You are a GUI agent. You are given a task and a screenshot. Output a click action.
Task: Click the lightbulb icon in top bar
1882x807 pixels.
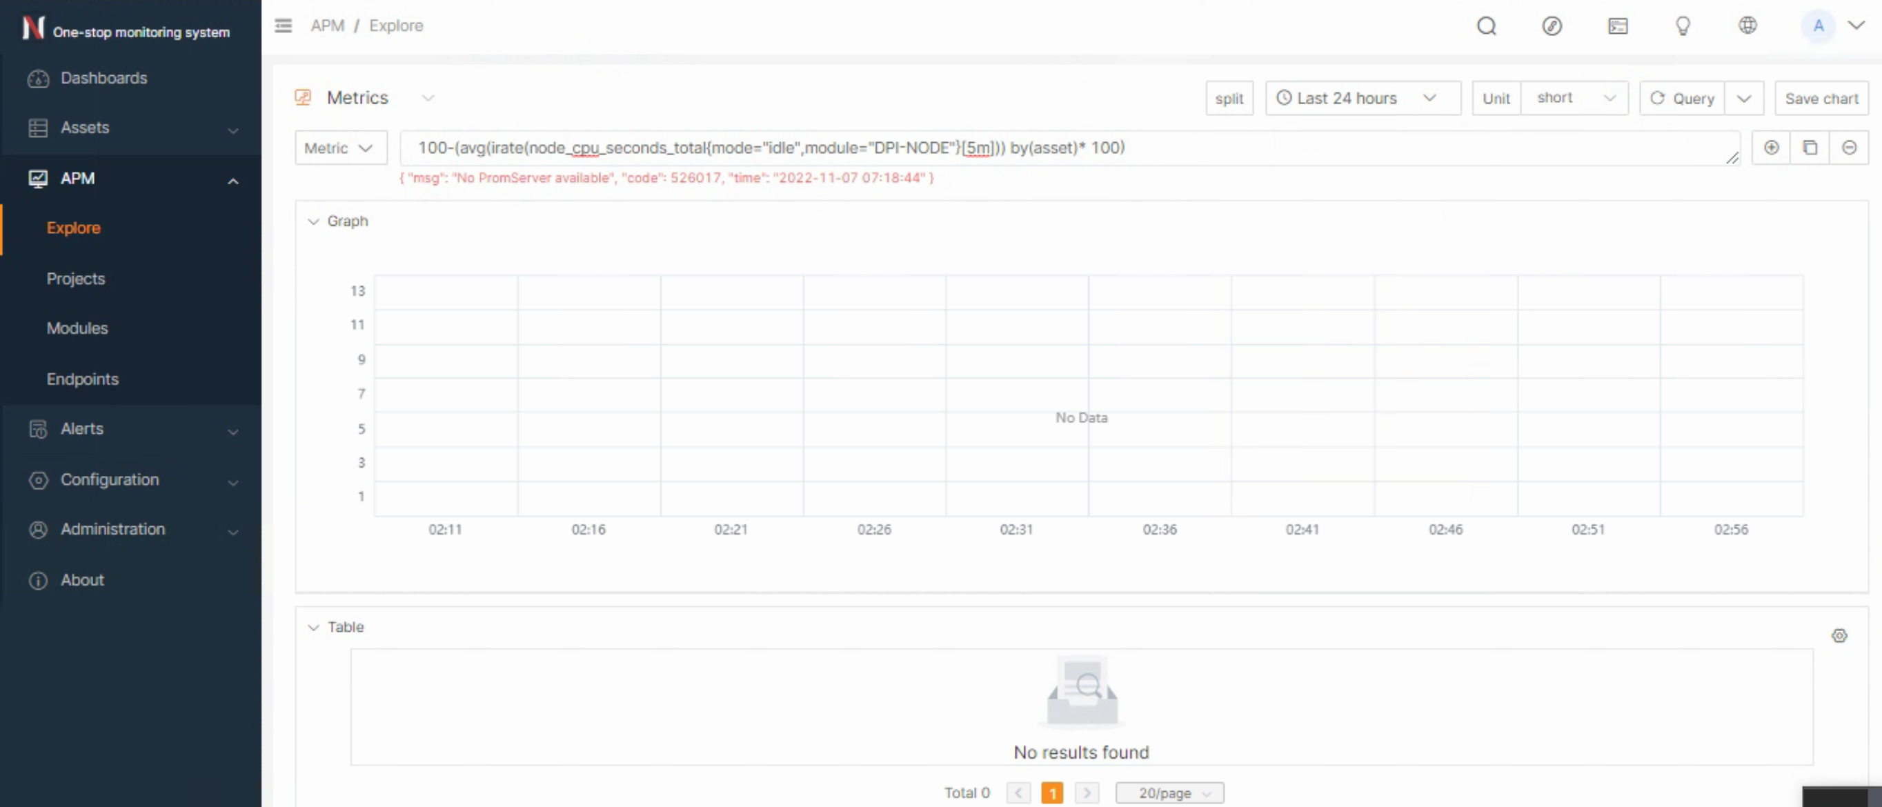(x=1683, y=26)
